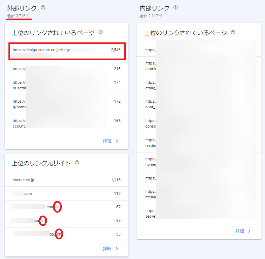Click help icon next to 内部リンク heading
The width and height of the screenshot is (265, 259).
pyautogui.click(x=175, y=7)
